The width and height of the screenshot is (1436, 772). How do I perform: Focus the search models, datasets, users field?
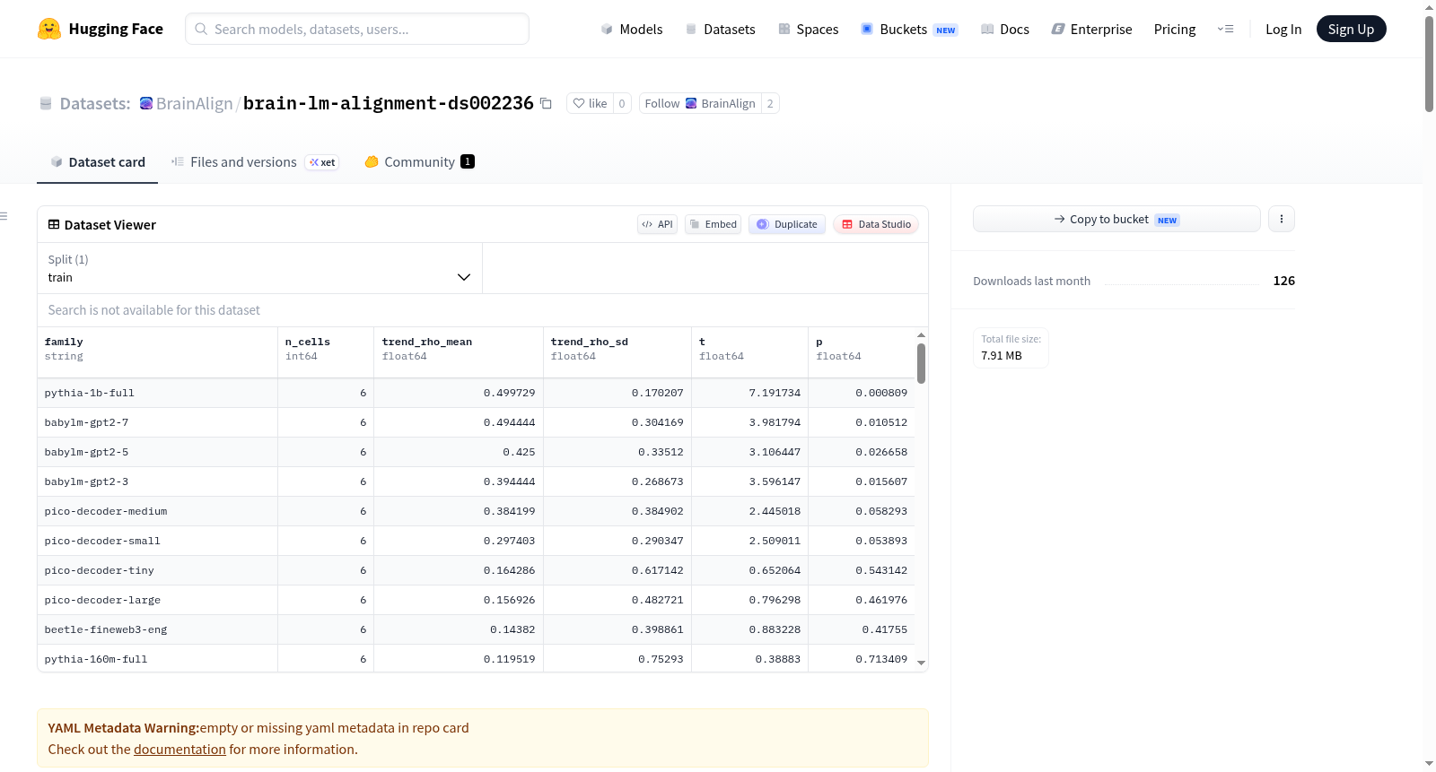pos(357,29)
